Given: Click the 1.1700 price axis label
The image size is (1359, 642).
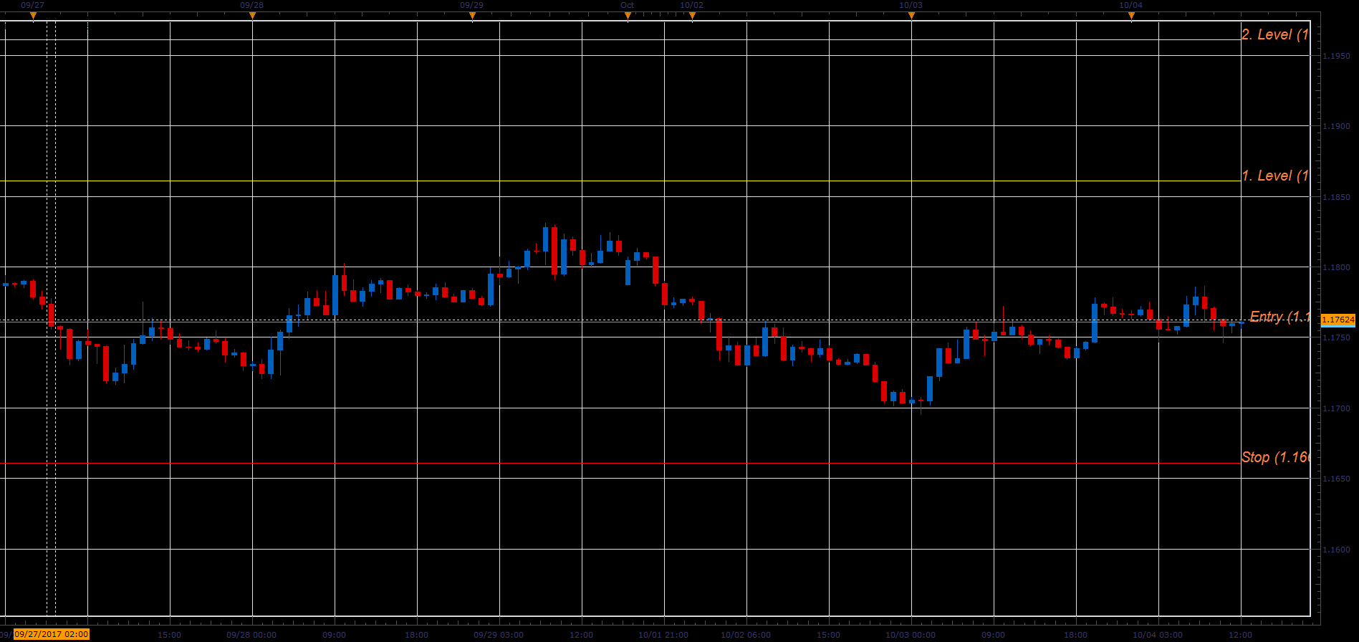Looking at the screenshot, I should tap(1335, 408).
